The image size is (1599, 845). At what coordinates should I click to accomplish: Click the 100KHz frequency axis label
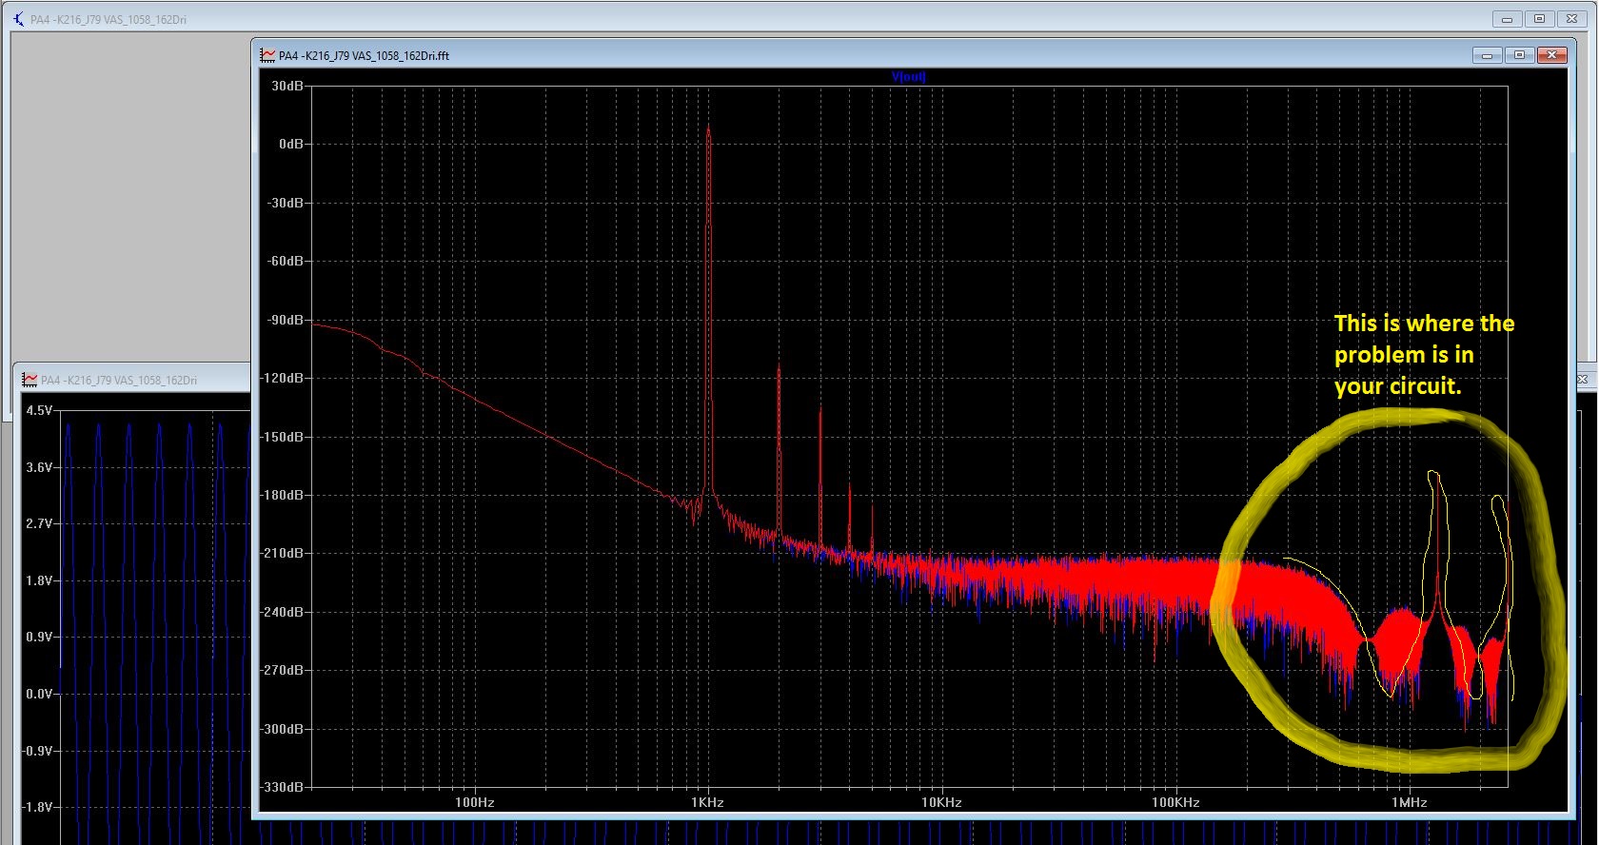point(1175,802)
